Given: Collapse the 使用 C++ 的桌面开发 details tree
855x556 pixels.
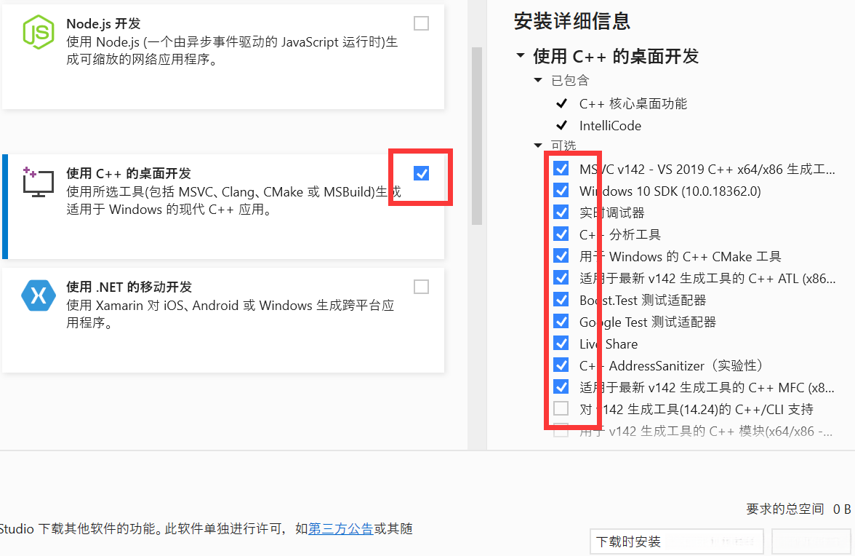Looking at the screenshot, I should (521, 55).
